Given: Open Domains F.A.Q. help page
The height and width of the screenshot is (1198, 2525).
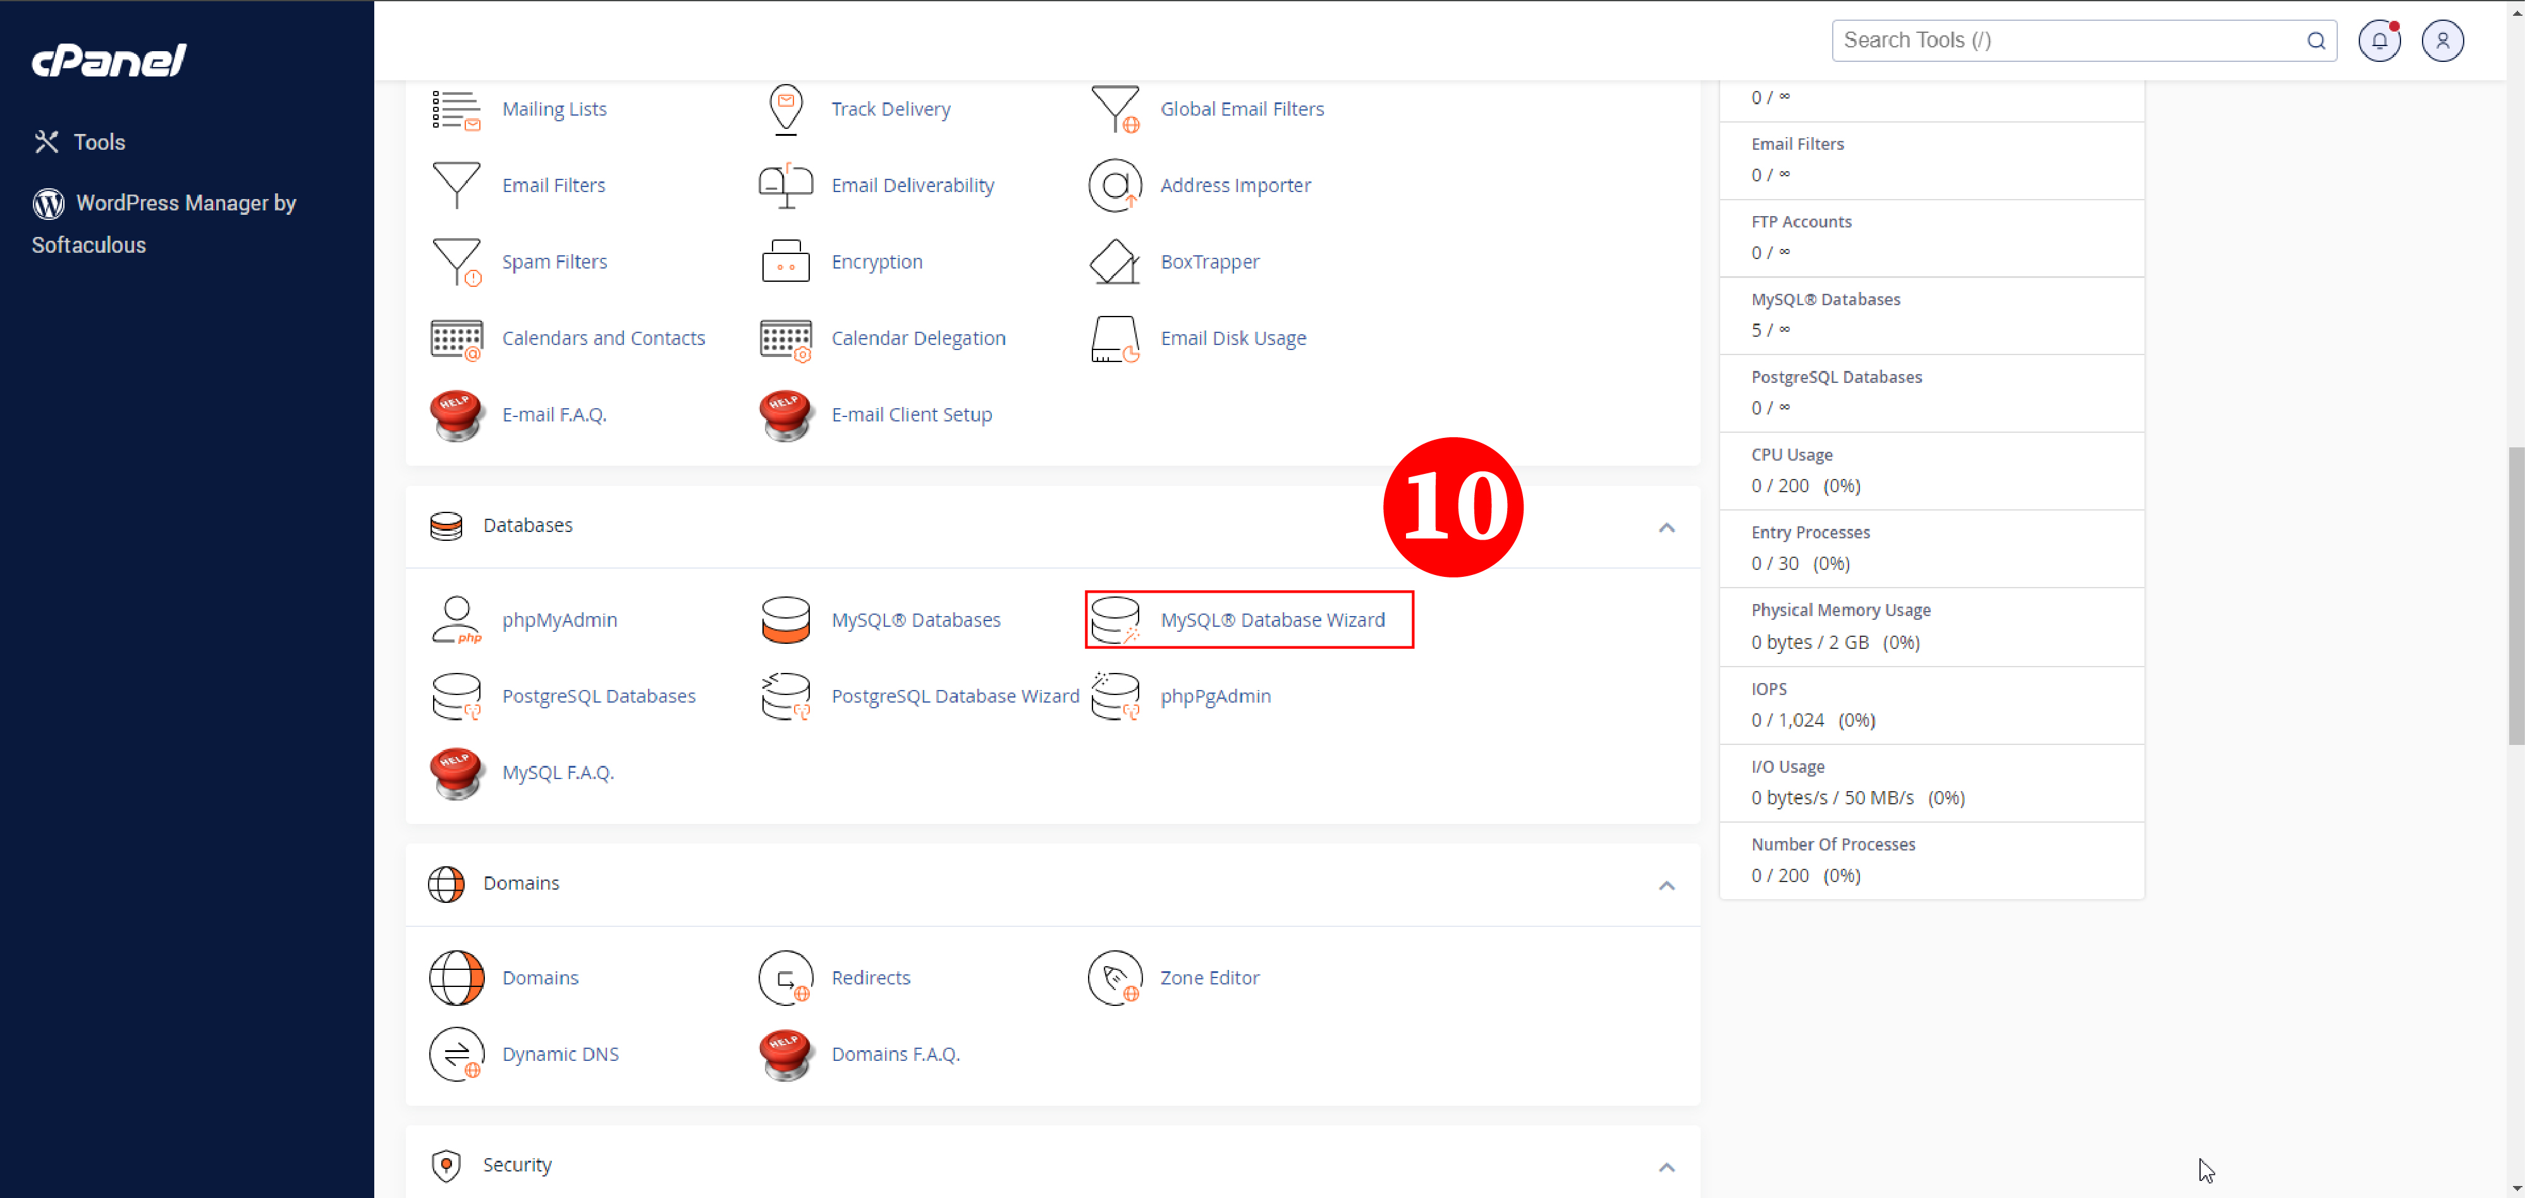Looking at the screenshot, I should coord(895,1053).
